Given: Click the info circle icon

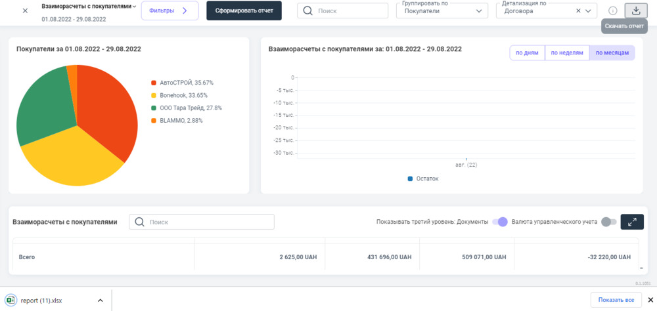Looking at the screenshot, I should (x=612, y=10).
